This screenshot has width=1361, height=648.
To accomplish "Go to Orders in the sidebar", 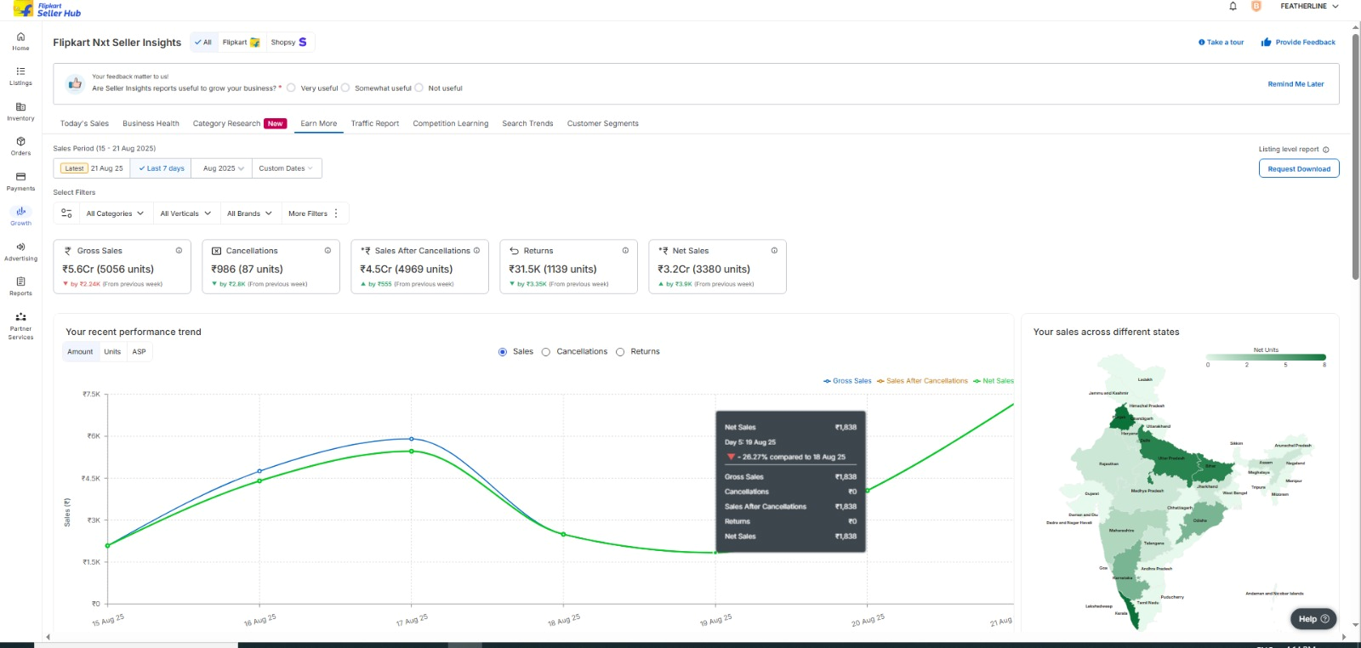I will (20, 146).
